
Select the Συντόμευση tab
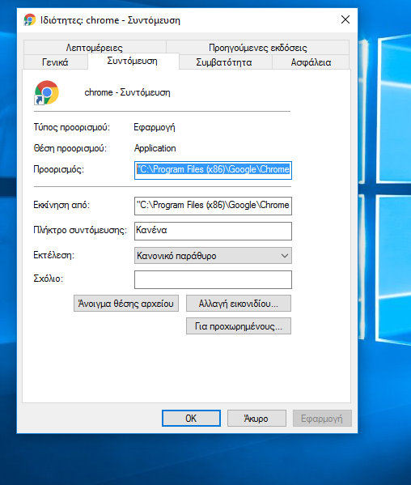pyautogui.click(x=133, y=61)
